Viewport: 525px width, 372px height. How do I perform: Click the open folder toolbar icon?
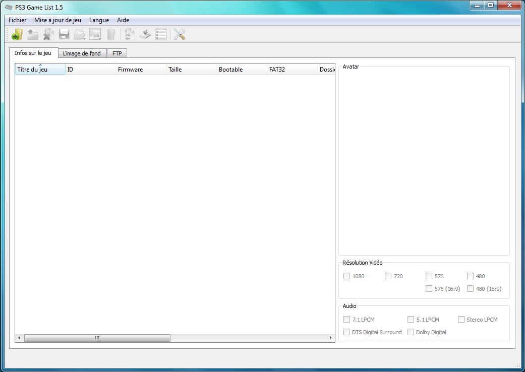tap(79, 34)
